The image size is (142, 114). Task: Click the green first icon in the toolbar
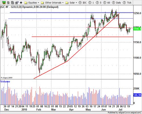[x=4, y=3]
